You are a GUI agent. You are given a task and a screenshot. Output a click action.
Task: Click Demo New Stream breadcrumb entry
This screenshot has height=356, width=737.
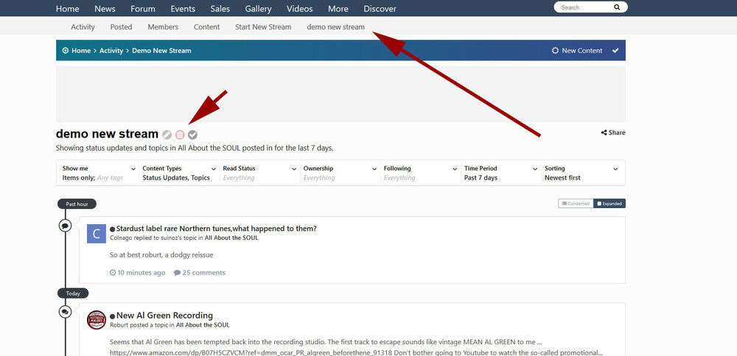(x=161, y=51)
